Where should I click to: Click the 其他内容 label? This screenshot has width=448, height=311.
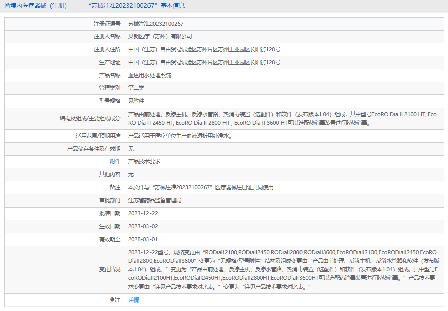(110, 174)
